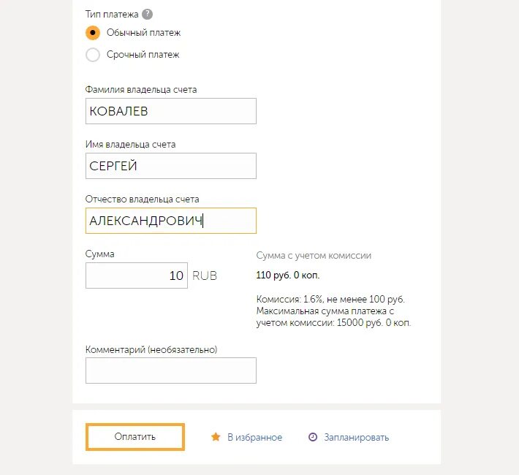This screenshot has height=475, width=519.
Task: Click the patronymic field with АЛЕКСАНДРОВИЧ
Action: [x=170, y=221]
